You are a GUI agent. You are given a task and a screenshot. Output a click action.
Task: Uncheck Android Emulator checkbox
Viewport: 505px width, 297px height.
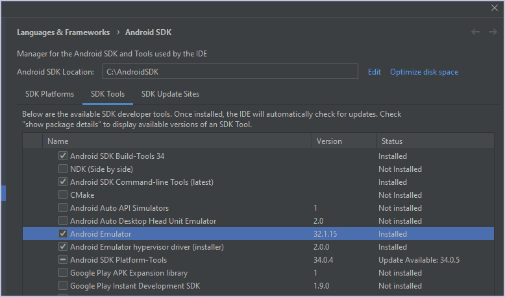(63, 234)
